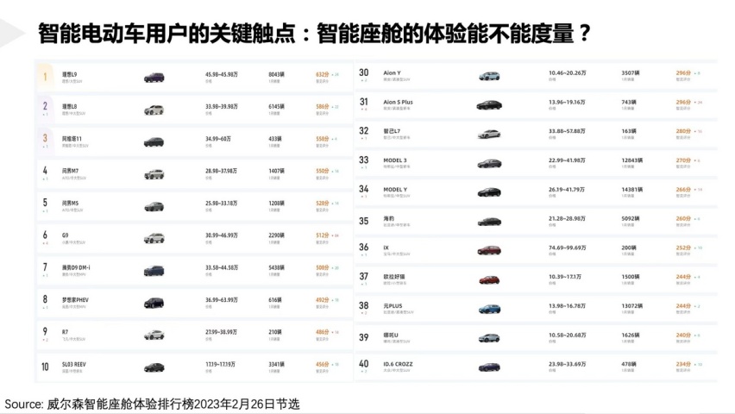Click the 486分 score for R7

point(323,332)
